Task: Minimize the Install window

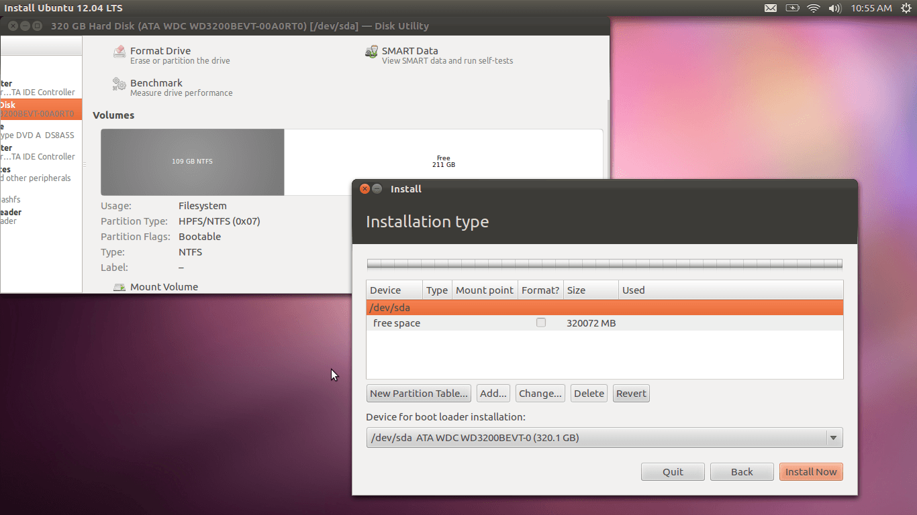Action: [377, 189]
